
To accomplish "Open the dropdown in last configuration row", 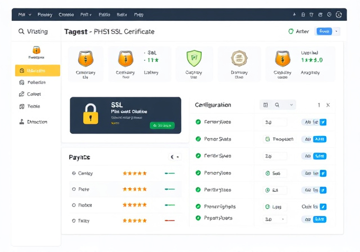I will [282, 219].
